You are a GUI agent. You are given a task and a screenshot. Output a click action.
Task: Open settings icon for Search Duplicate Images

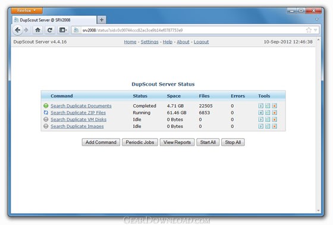click(x=268, y=126)
